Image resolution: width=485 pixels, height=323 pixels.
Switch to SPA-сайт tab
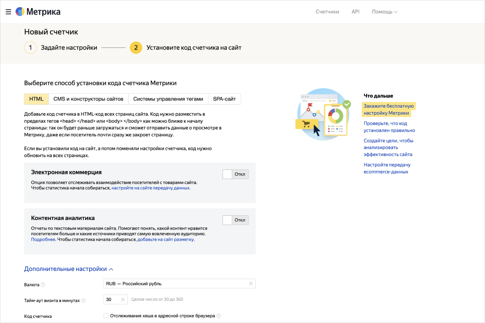click(x=225, y=99)
